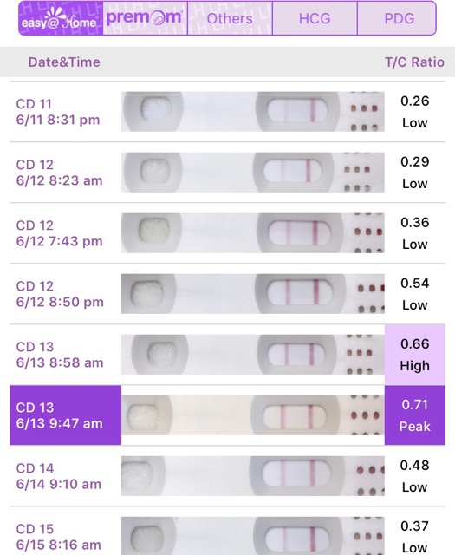Click the Date&Time column header

click(64, 62)
